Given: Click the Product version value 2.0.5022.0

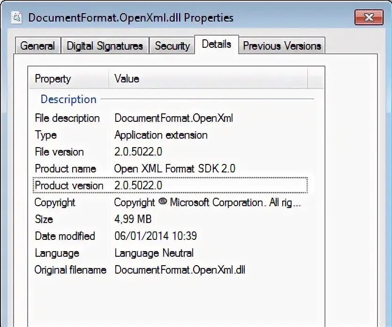Looking at the screenshot, I should tap(138, 186).
